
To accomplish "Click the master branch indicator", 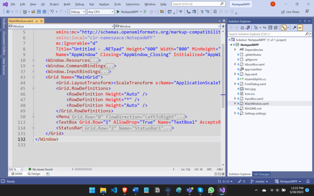I will pyautogui.click(x=260, y=181).
